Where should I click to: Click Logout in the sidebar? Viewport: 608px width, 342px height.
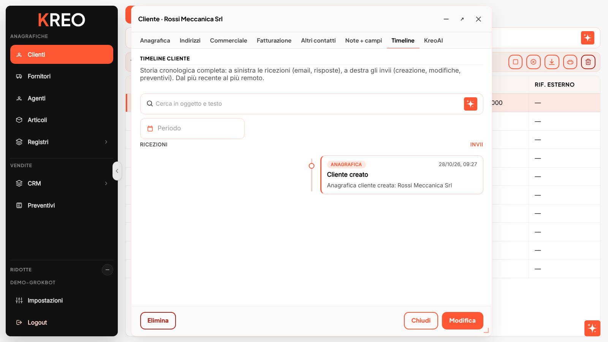coord(62,323)
